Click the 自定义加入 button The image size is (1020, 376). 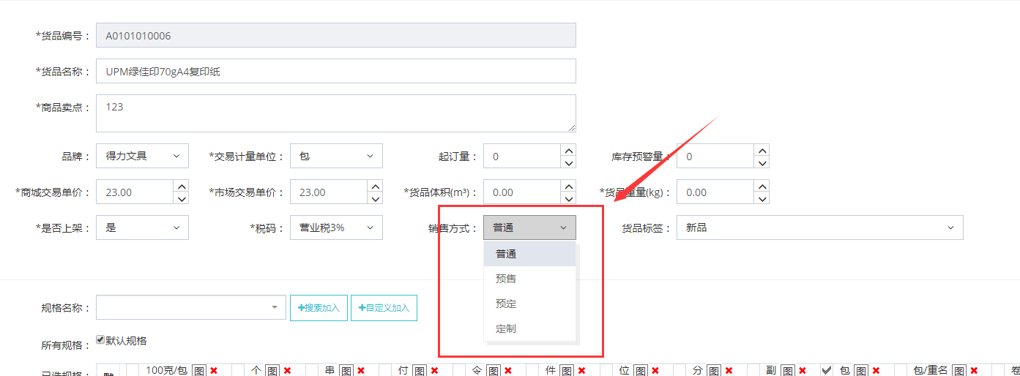[x=384, y=308]
